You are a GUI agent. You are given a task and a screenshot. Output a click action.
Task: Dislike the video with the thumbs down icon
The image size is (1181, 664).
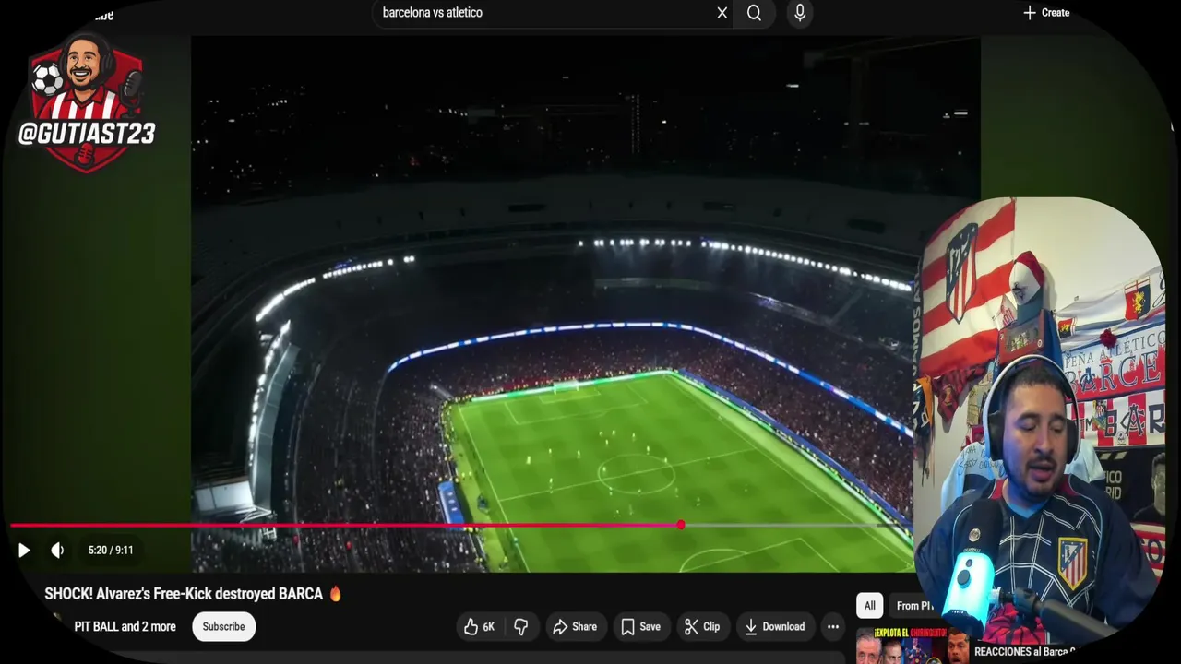[521, 627]
